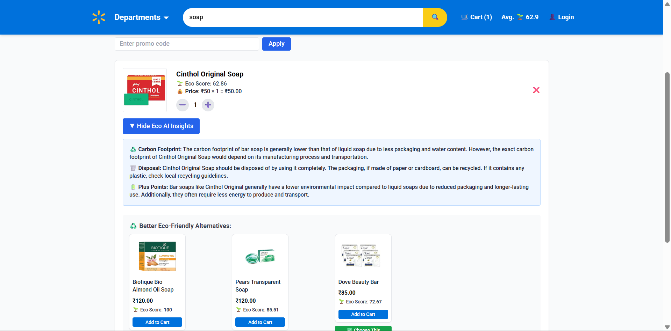Click the scrollbar down arrow

667,328
